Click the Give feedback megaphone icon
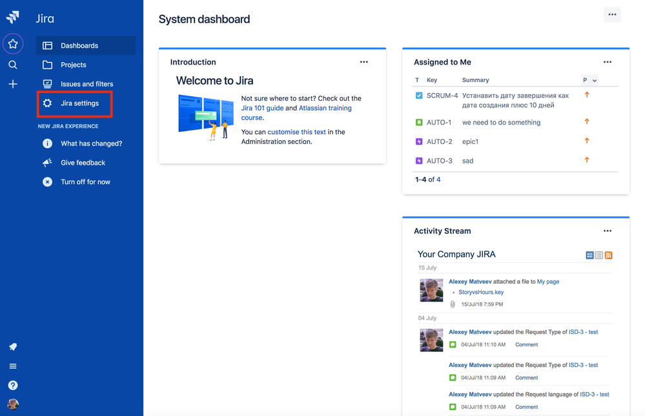This screenshot has width=645, height=416. coord(47,163)
